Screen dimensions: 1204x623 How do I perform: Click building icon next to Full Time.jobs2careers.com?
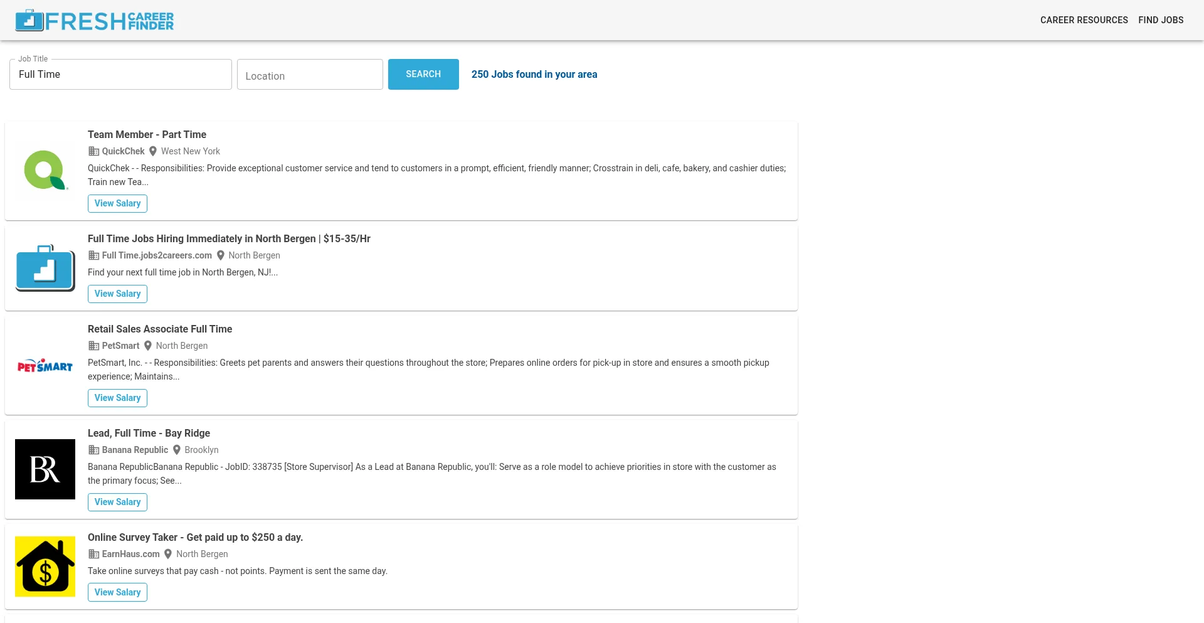click(x=93, y=255)
